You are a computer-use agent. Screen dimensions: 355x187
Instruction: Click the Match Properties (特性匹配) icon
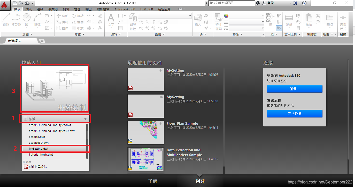click(x=219, y=22)
